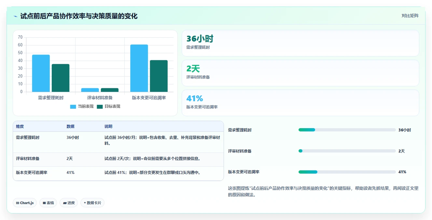Click the dark green 目标表现 legend swatch

[100, 107]
